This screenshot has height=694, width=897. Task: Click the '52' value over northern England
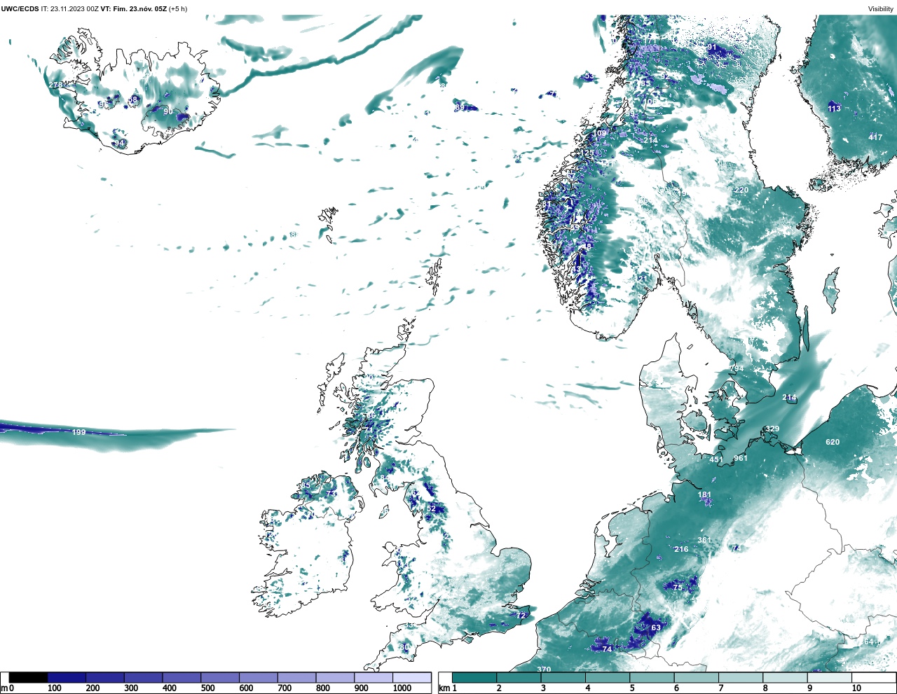(431, 508)
